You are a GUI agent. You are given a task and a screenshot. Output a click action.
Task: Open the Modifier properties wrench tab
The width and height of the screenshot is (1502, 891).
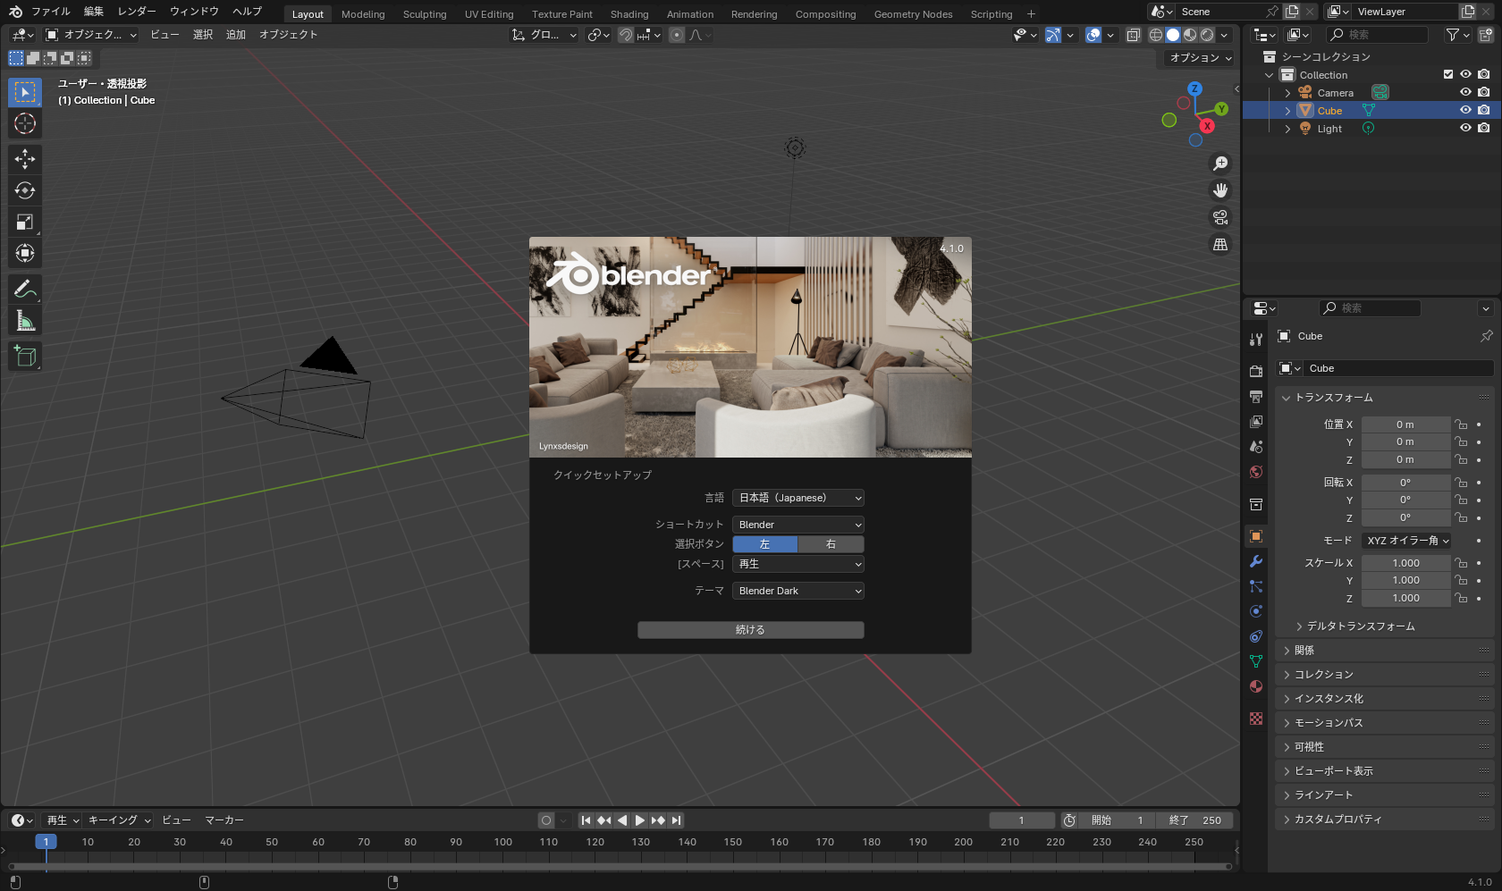tap(1255, 560)
